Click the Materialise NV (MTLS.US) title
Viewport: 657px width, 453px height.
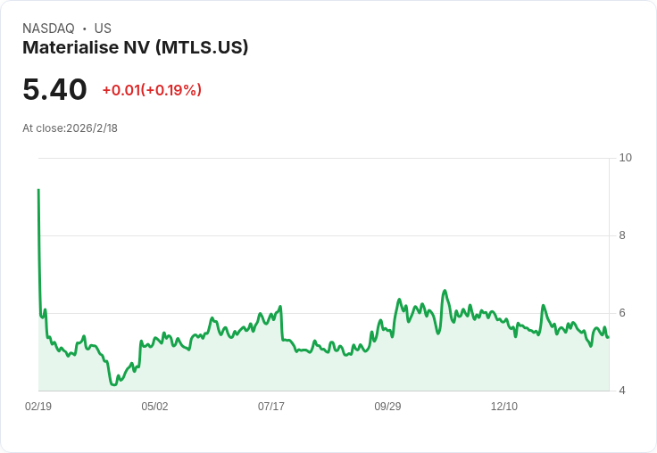(135, 48)
